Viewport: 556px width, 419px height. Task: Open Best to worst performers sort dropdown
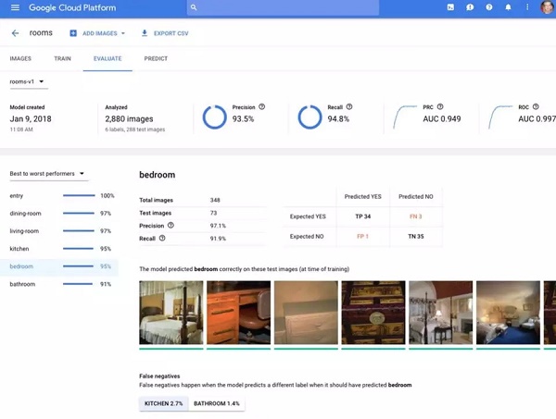click(48, 173)
